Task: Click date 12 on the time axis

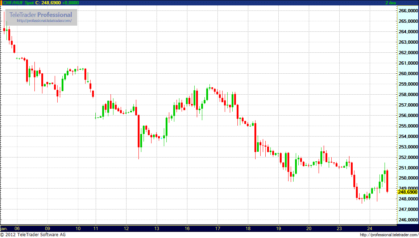Action: pos(126,228)
